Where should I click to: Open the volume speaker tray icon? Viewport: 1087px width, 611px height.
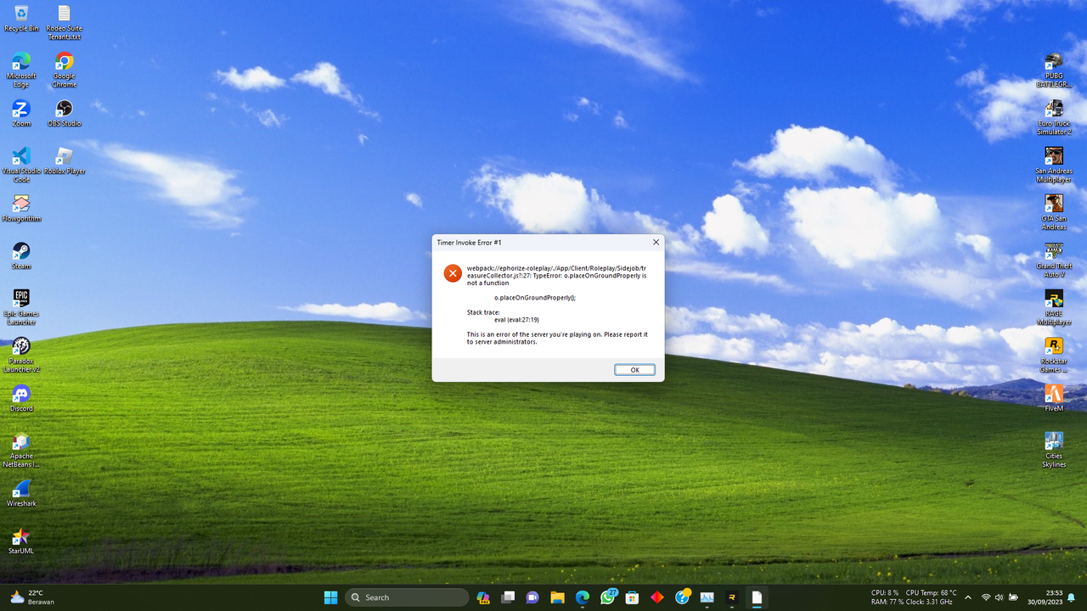click(x=999, y=597)
